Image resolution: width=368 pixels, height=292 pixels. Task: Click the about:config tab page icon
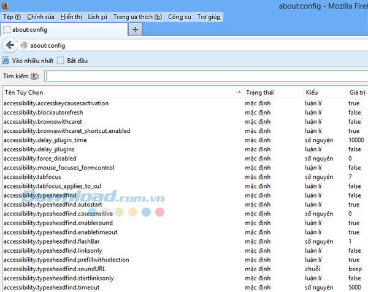click(x=7, y=29)
